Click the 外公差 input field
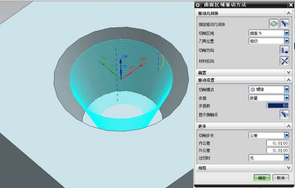This screenshot has width=295, height=188. 278,150
